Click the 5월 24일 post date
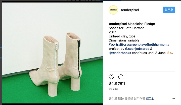181x105 pixels. (x=113, y=89)
